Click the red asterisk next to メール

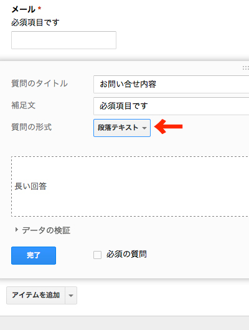click(39, 9)
